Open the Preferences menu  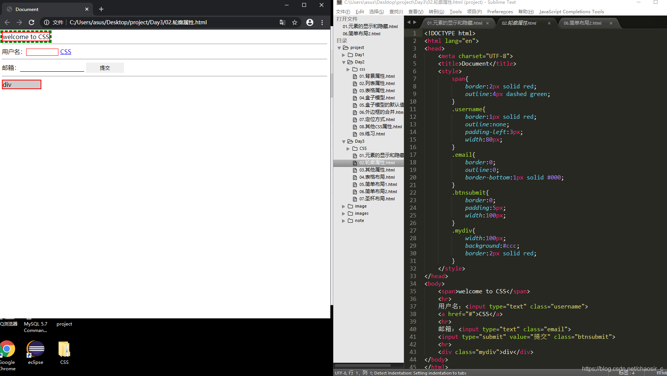(x=500, y=12)
